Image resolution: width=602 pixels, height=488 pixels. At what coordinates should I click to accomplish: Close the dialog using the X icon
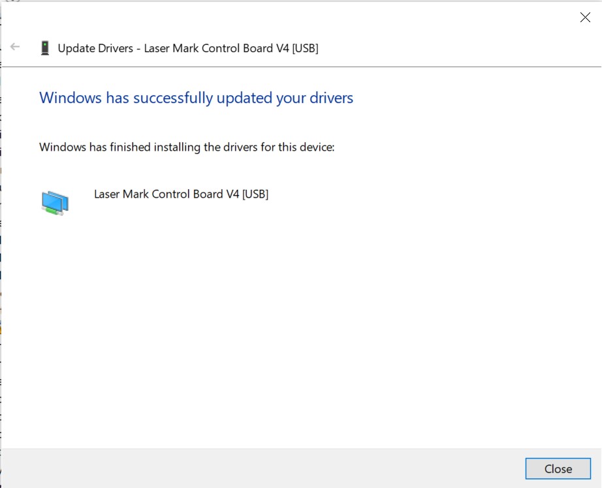pyautogui.click(x=585, y=17)
